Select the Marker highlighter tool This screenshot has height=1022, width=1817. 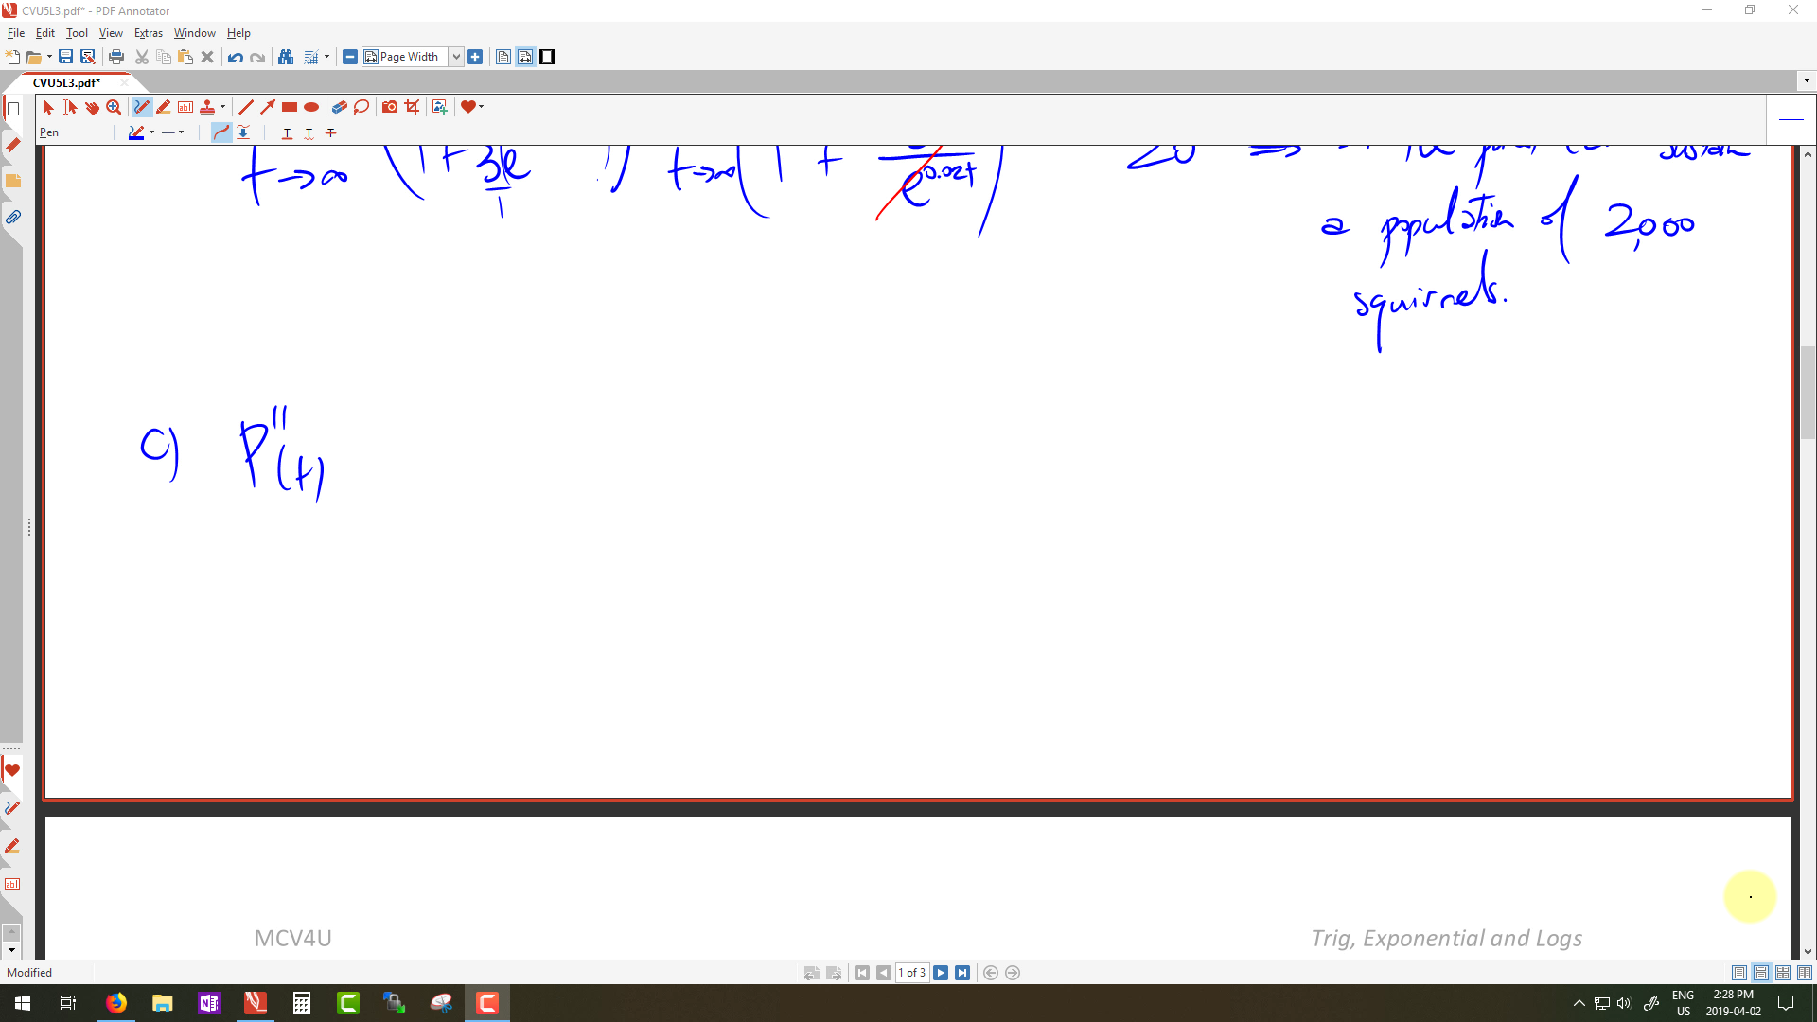[x=164, y=107]
